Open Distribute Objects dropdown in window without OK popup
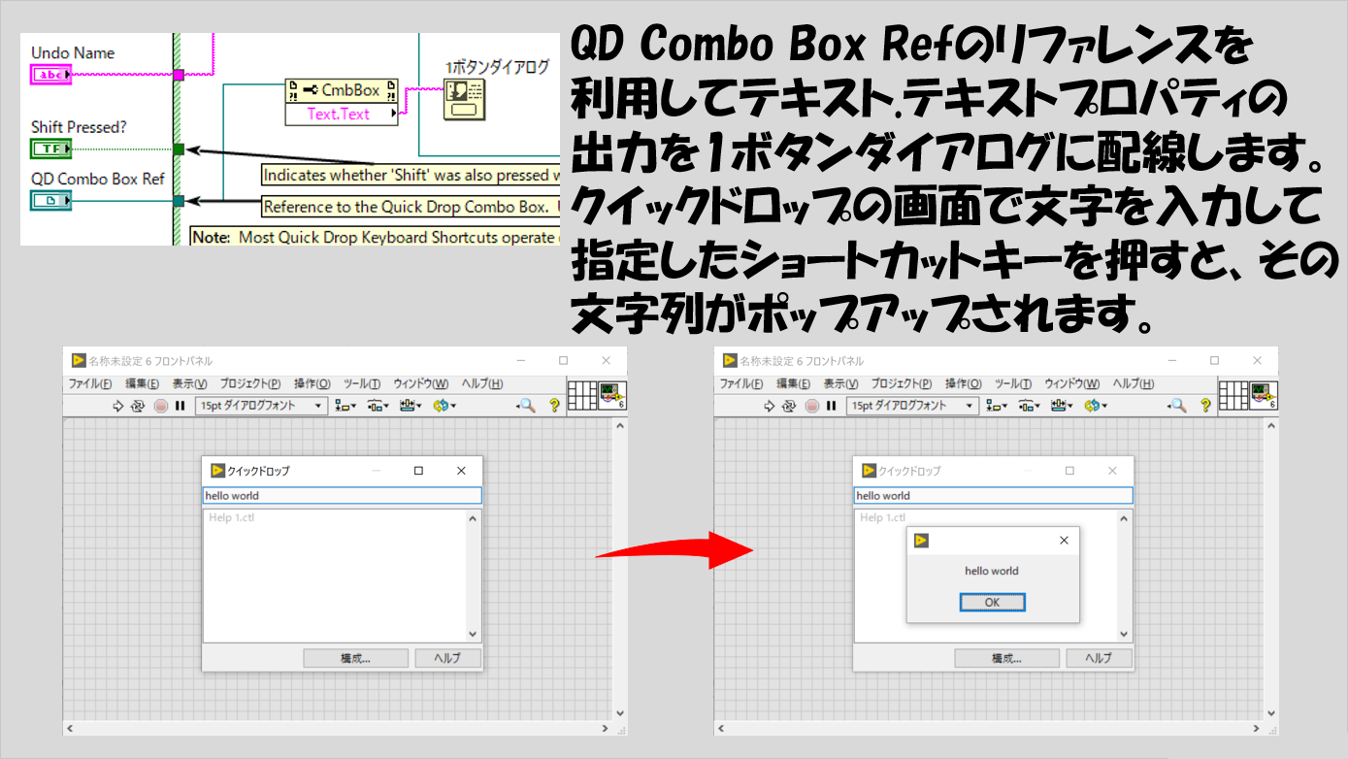The image size is (1348, 759). pyautogui.click(x=378, y=406)
